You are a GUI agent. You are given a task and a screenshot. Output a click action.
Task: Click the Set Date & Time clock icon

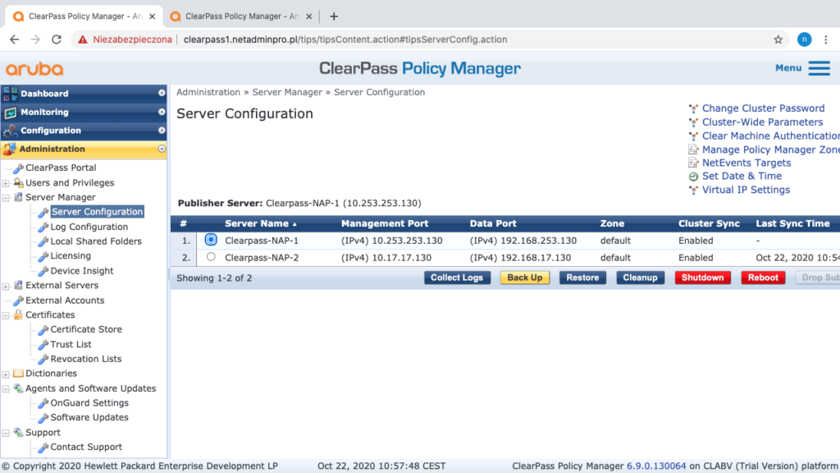click(x=693, y=177)
